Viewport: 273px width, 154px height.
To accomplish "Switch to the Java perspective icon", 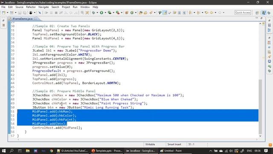I will (264, 13).
